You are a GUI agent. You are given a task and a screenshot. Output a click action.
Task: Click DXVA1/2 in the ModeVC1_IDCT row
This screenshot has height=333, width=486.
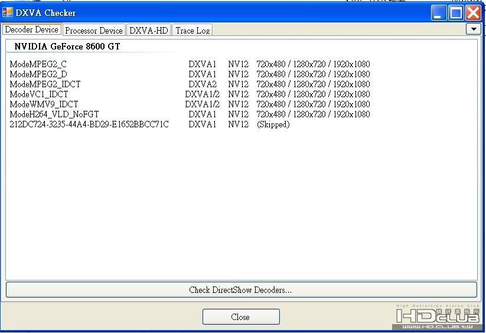point(202,94)
